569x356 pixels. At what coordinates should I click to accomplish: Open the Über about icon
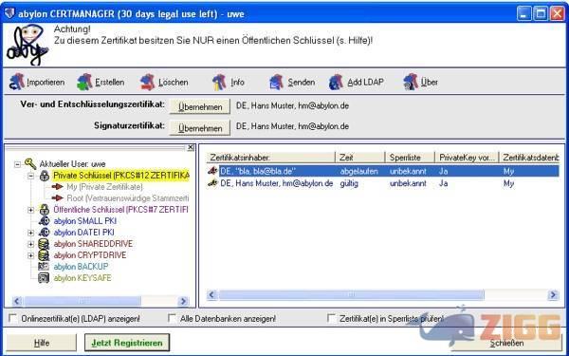point(411,82)
